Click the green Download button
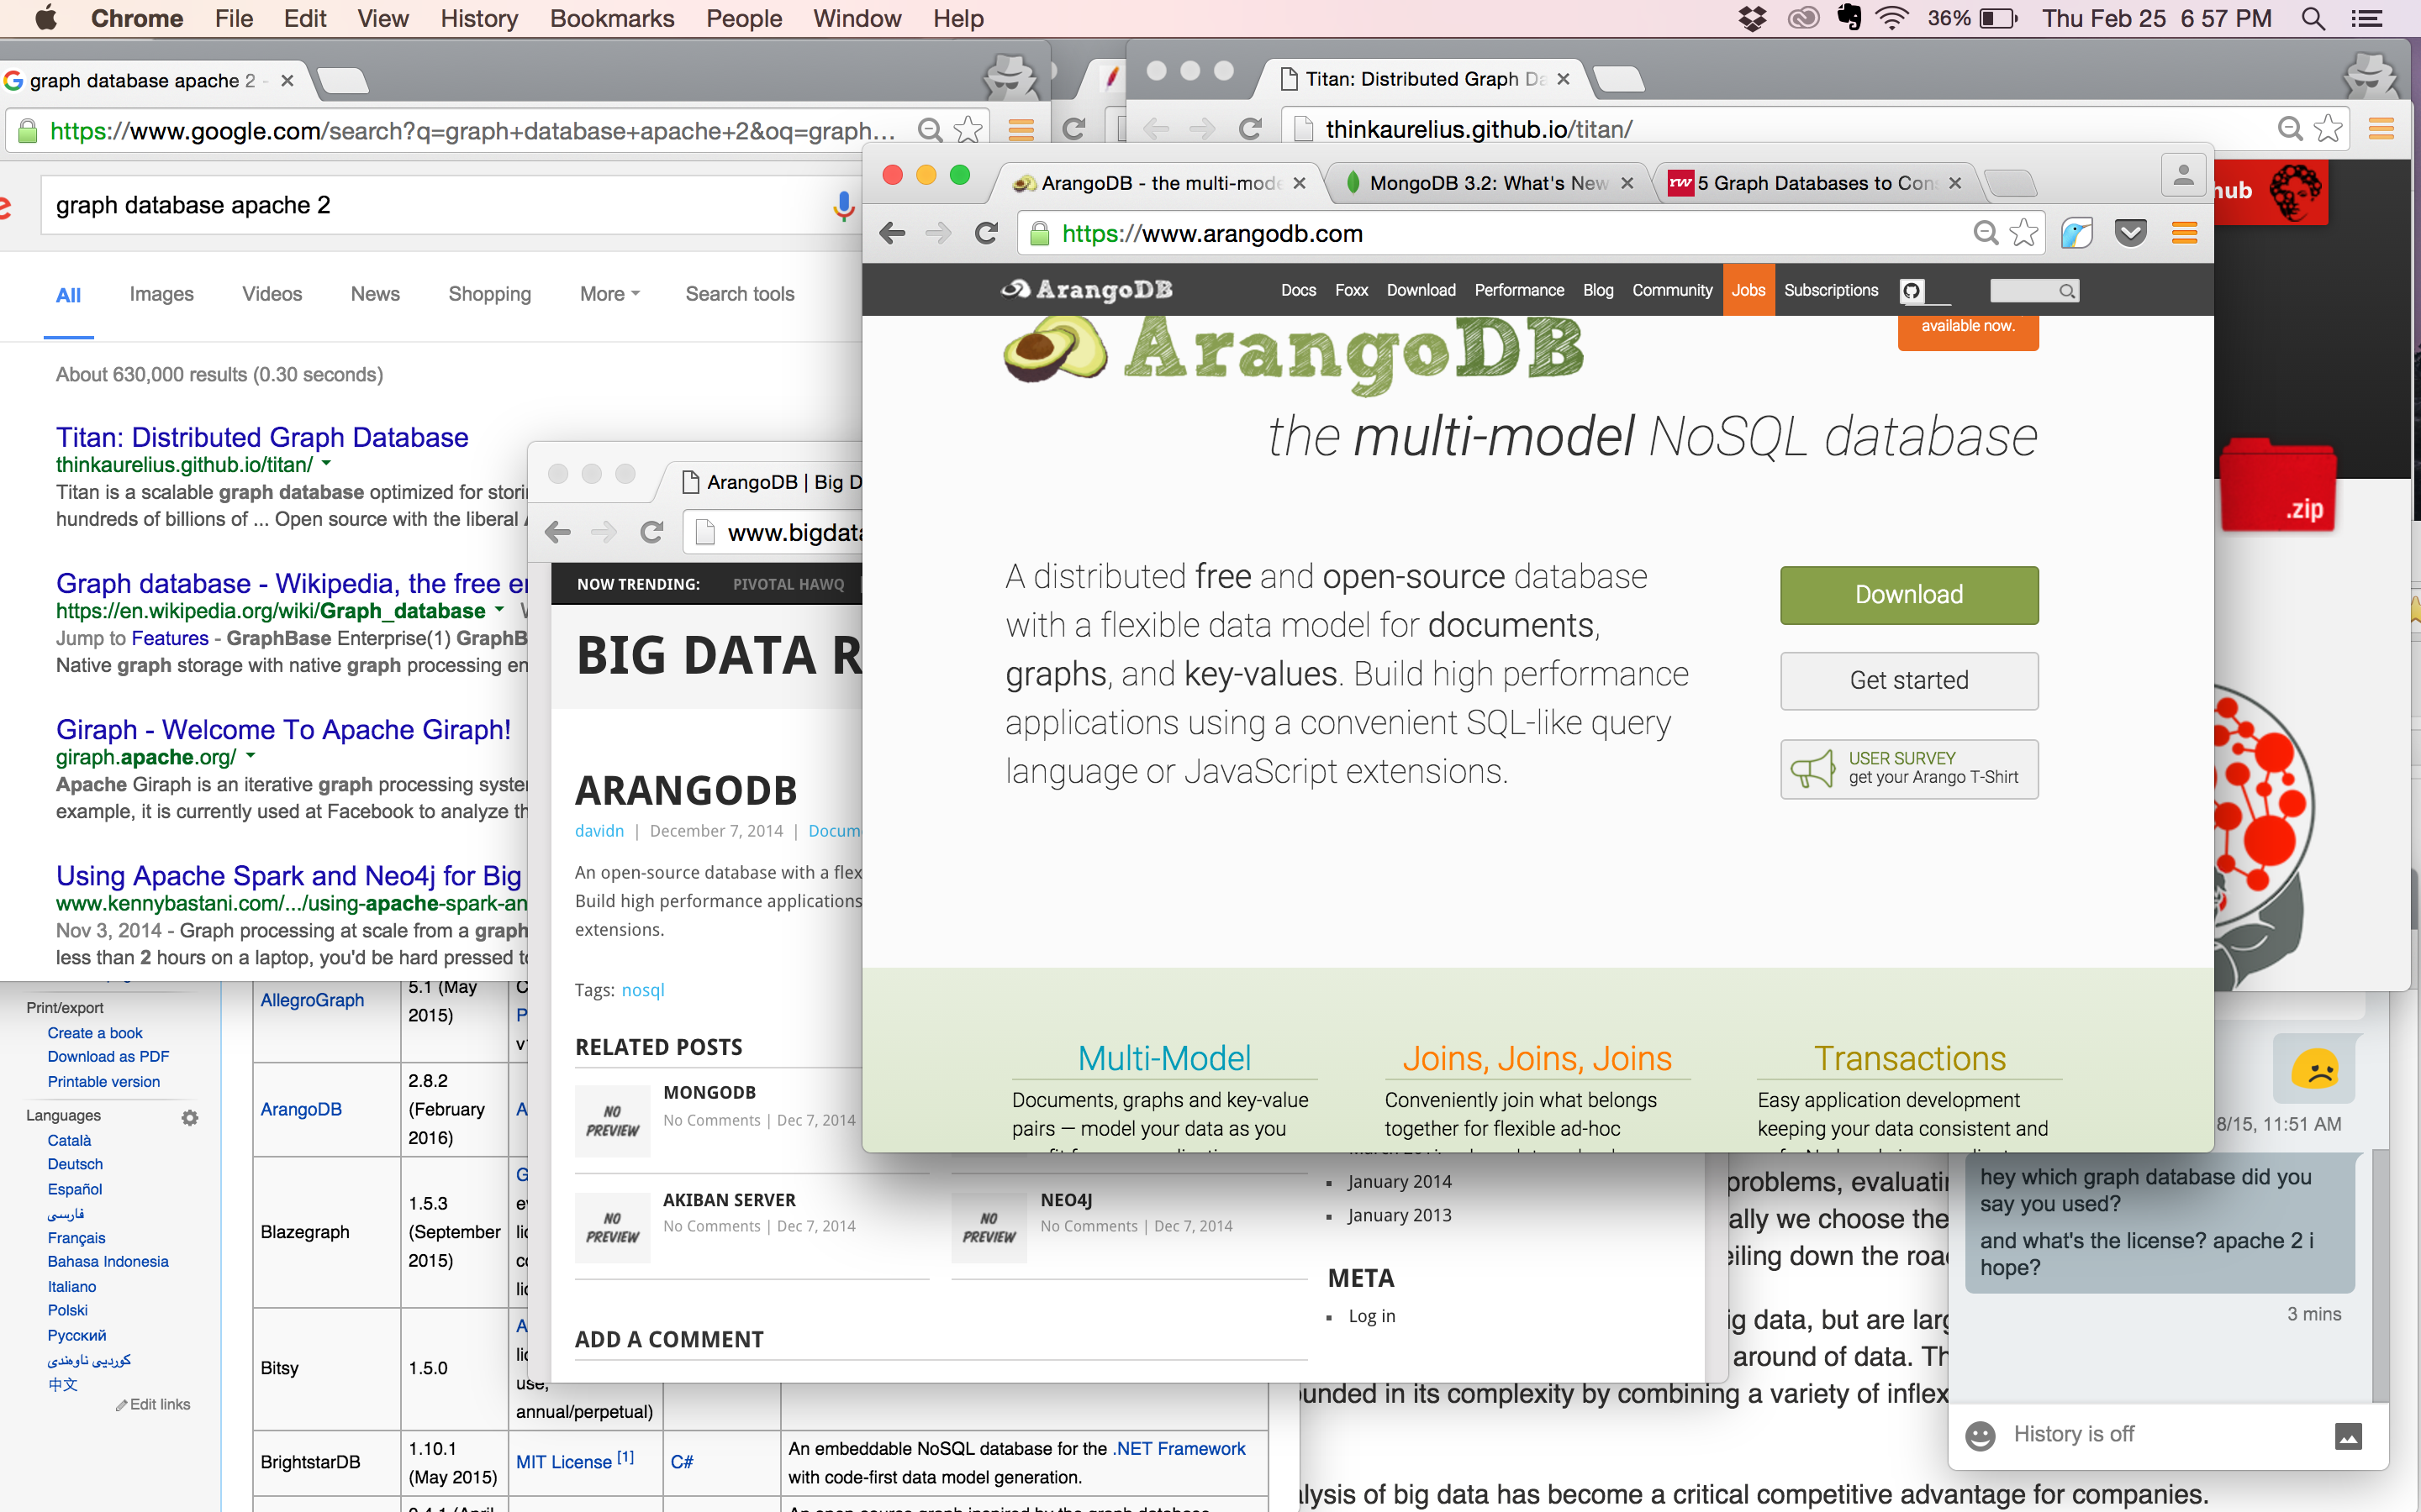Screen dimensions: 2421x1512 click(1909, 595)
